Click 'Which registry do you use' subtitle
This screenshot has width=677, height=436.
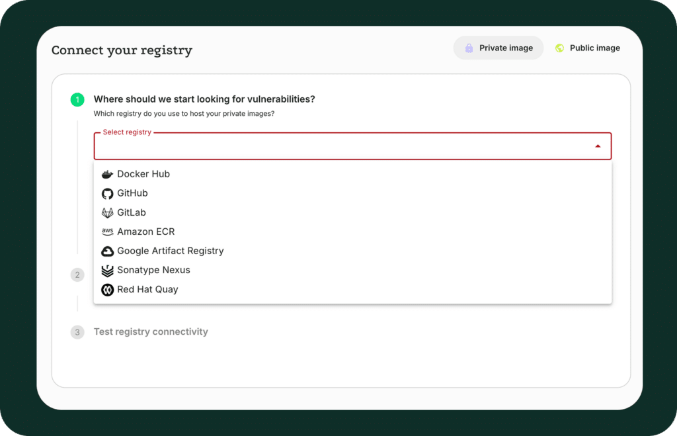[x=184, y=114]
